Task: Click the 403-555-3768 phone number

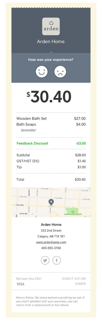Action: [51, 248]
